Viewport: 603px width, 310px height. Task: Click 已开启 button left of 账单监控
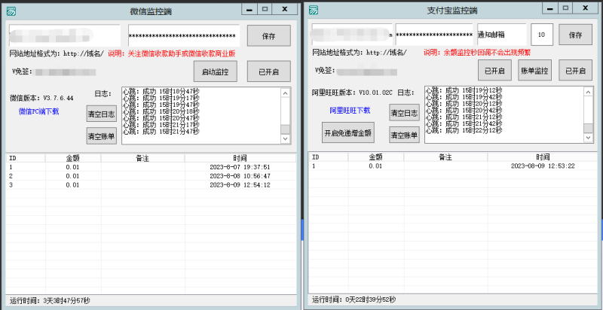pos(494,70)
